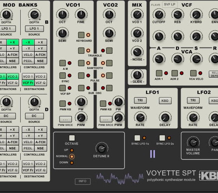Toggle the SYNC LFO 2s switch
The height and width of the screenshot is (193, 218).
(162, 138)
